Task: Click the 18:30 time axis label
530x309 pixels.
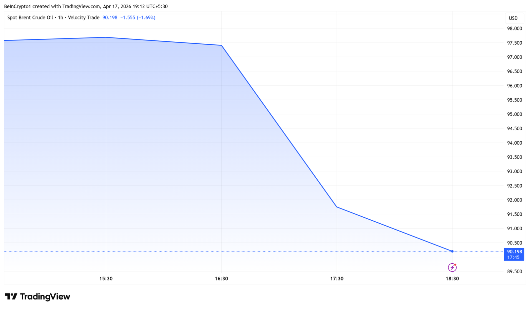Action: pyautogui.click(x=452, y=279)
